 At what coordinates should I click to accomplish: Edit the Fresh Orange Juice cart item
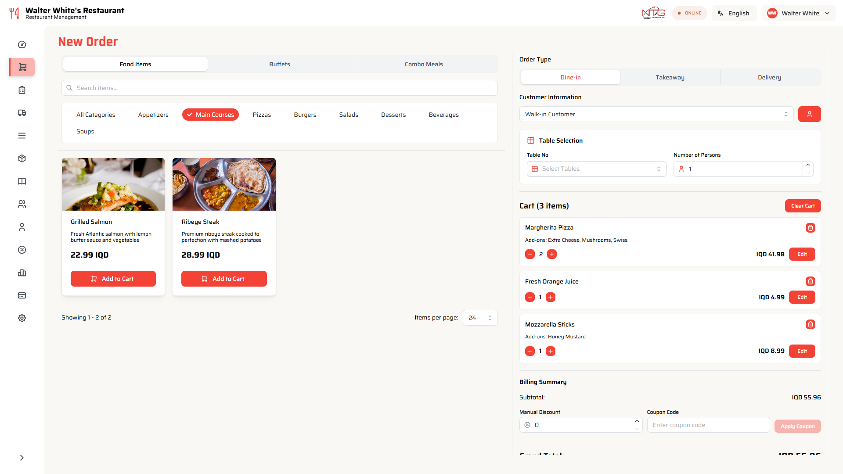(802, 297)
